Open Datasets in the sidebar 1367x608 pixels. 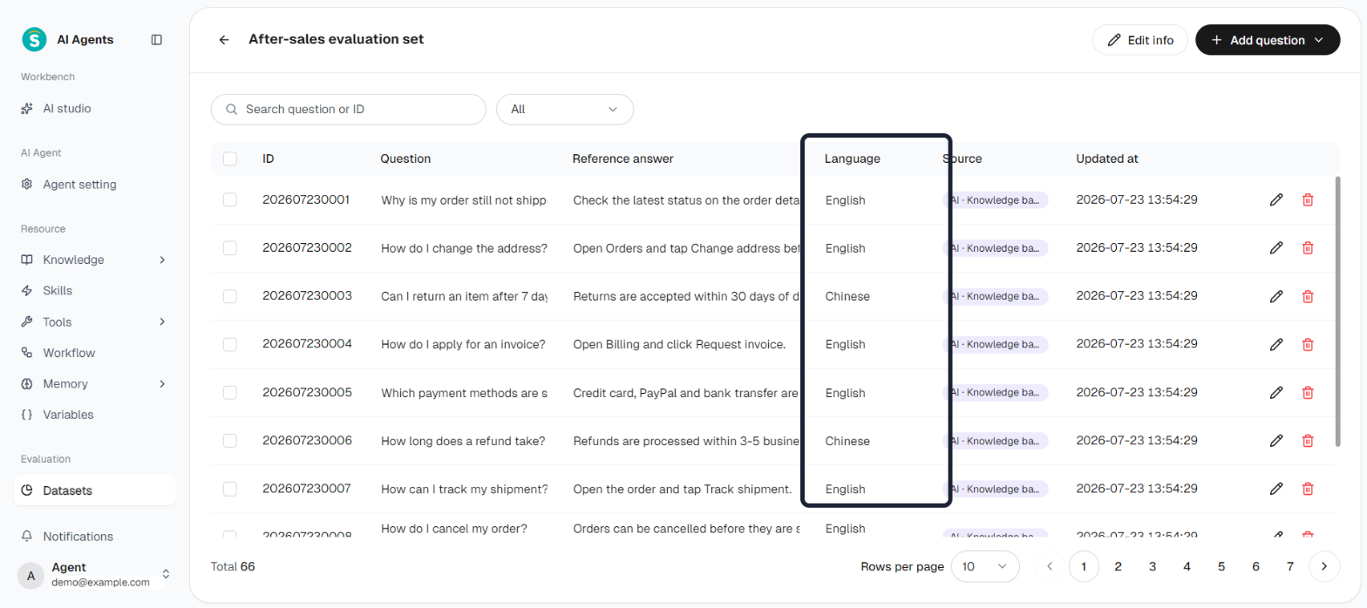pos(94,490)
